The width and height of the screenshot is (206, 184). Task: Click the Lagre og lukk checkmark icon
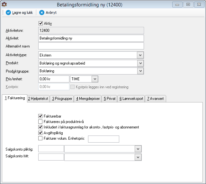coord(8,13)
